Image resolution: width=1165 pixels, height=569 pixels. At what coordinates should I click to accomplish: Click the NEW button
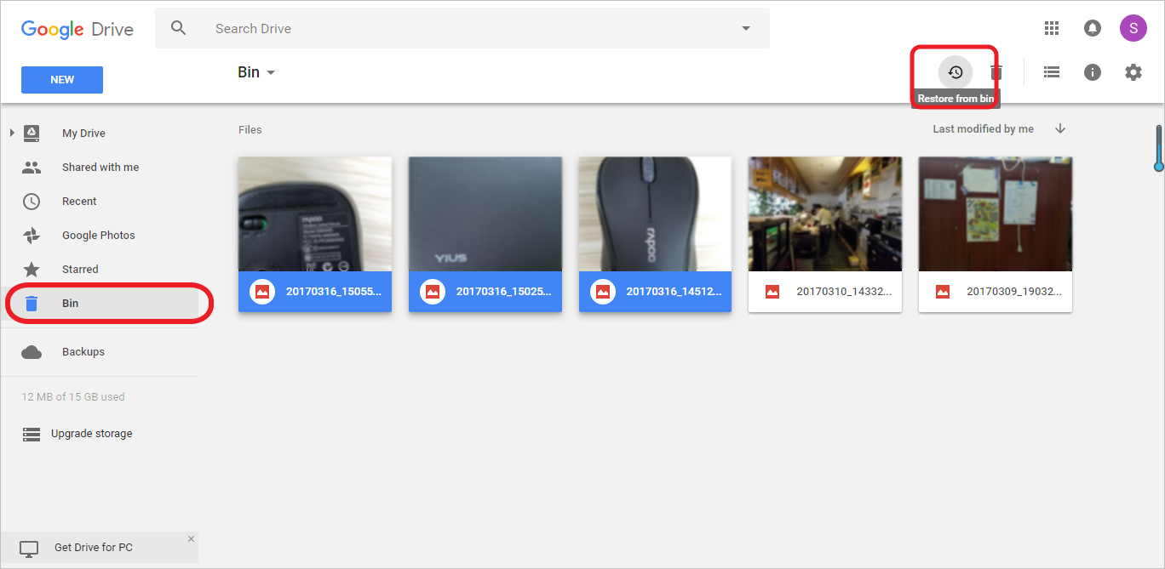tap(62, 80)
